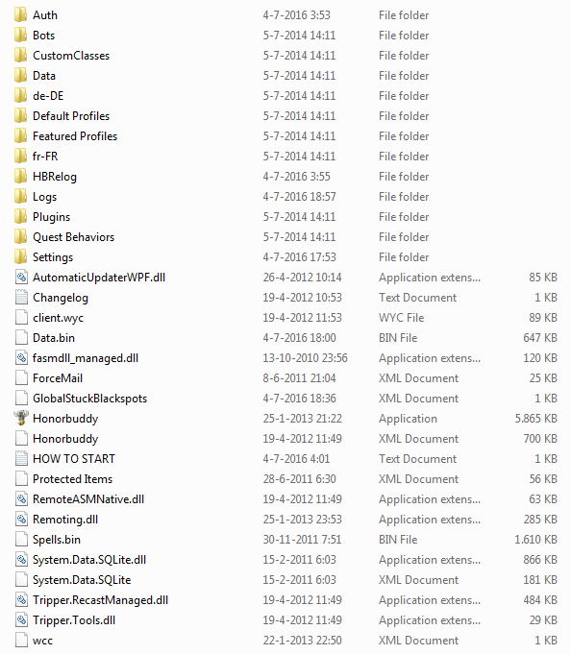The width and height of the screenshot is (571, 654).
Task: Click date 22-1-2013 22:50 of wcc
Action: point(302,640)
